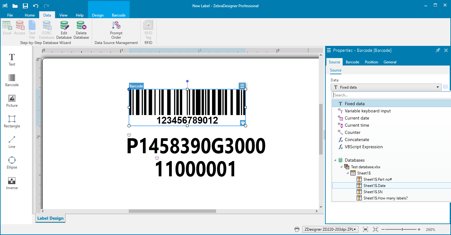Click the zoom in plus button
The image size is (451, 235).
[x=419, y=229]
